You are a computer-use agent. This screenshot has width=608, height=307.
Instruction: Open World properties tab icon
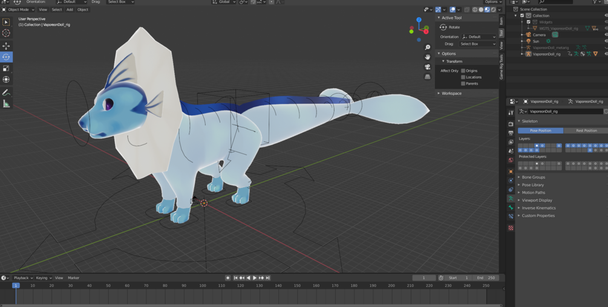(x=511, y=160)
